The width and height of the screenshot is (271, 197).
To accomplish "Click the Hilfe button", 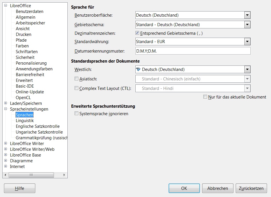I will 20,188.
